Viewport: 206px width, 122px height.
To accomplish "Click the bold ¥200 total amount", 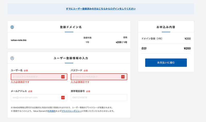I will (x=187, y=48).
